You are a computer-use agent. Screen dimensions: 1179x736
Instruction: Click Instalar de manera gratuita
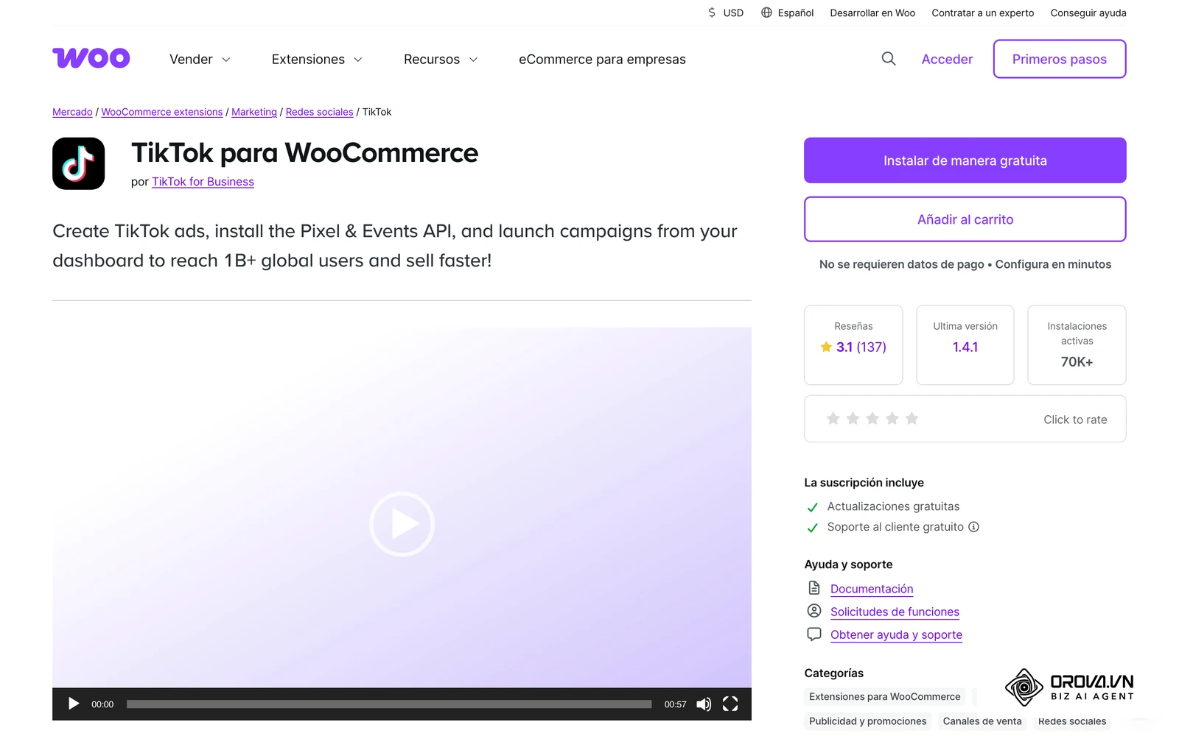point(965,160)
